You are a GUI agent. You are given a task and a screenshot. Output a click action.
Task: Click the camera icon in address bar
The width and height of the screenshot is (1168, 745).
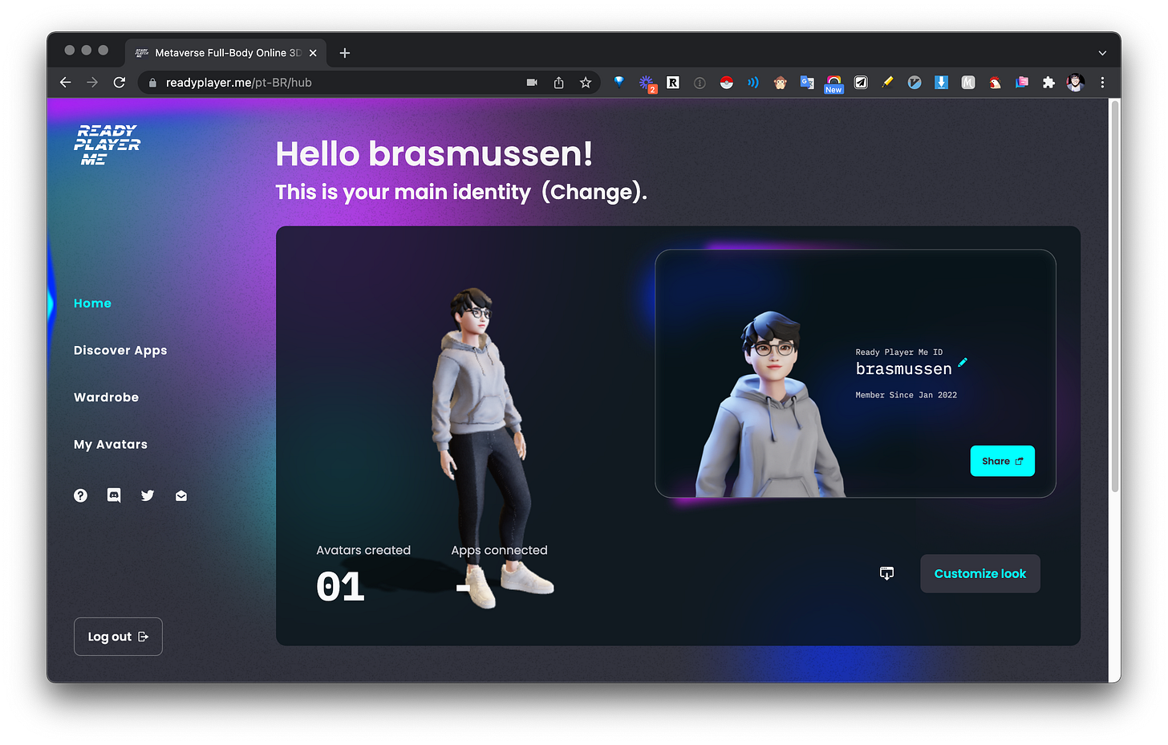point(532,83)
